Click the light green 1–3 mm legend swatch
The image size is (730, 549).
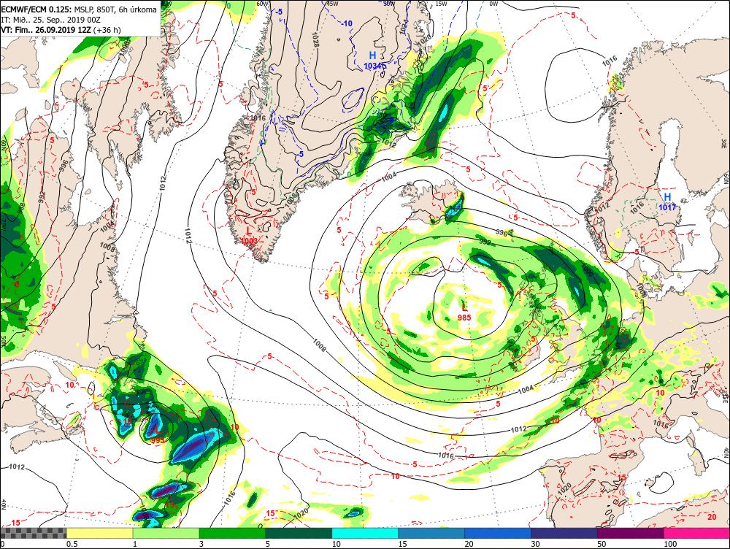[166, 533]
